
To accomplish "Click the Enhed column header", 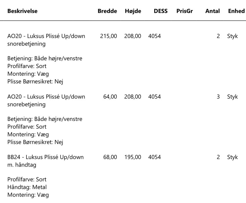I will coord(236,11).
